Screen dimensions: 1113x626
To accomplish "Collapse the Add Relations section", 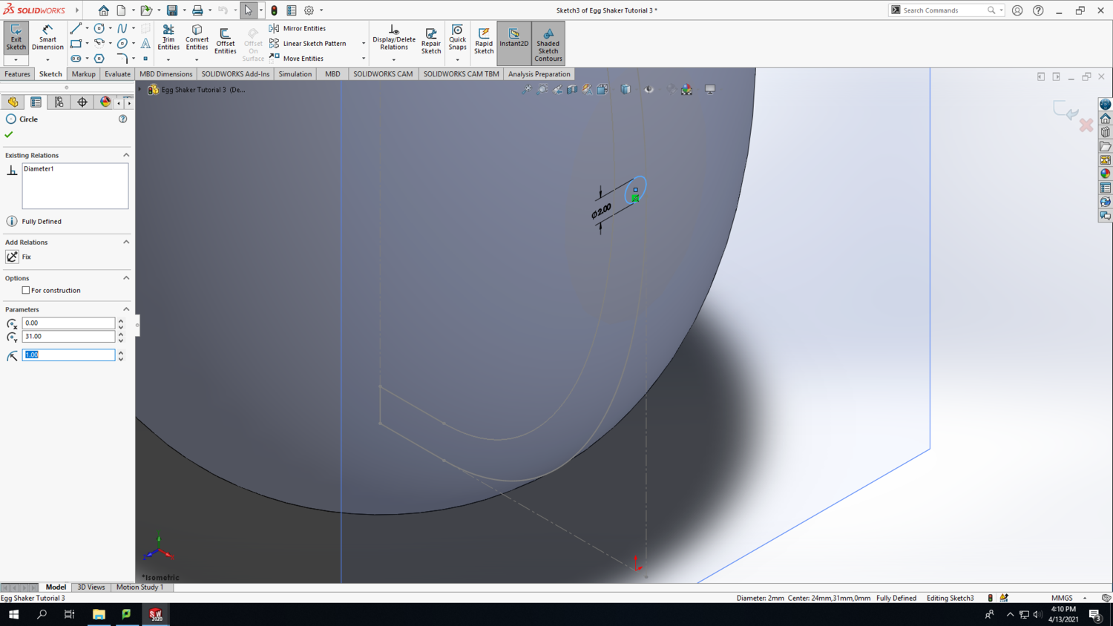I will click(x=126, y=242).
